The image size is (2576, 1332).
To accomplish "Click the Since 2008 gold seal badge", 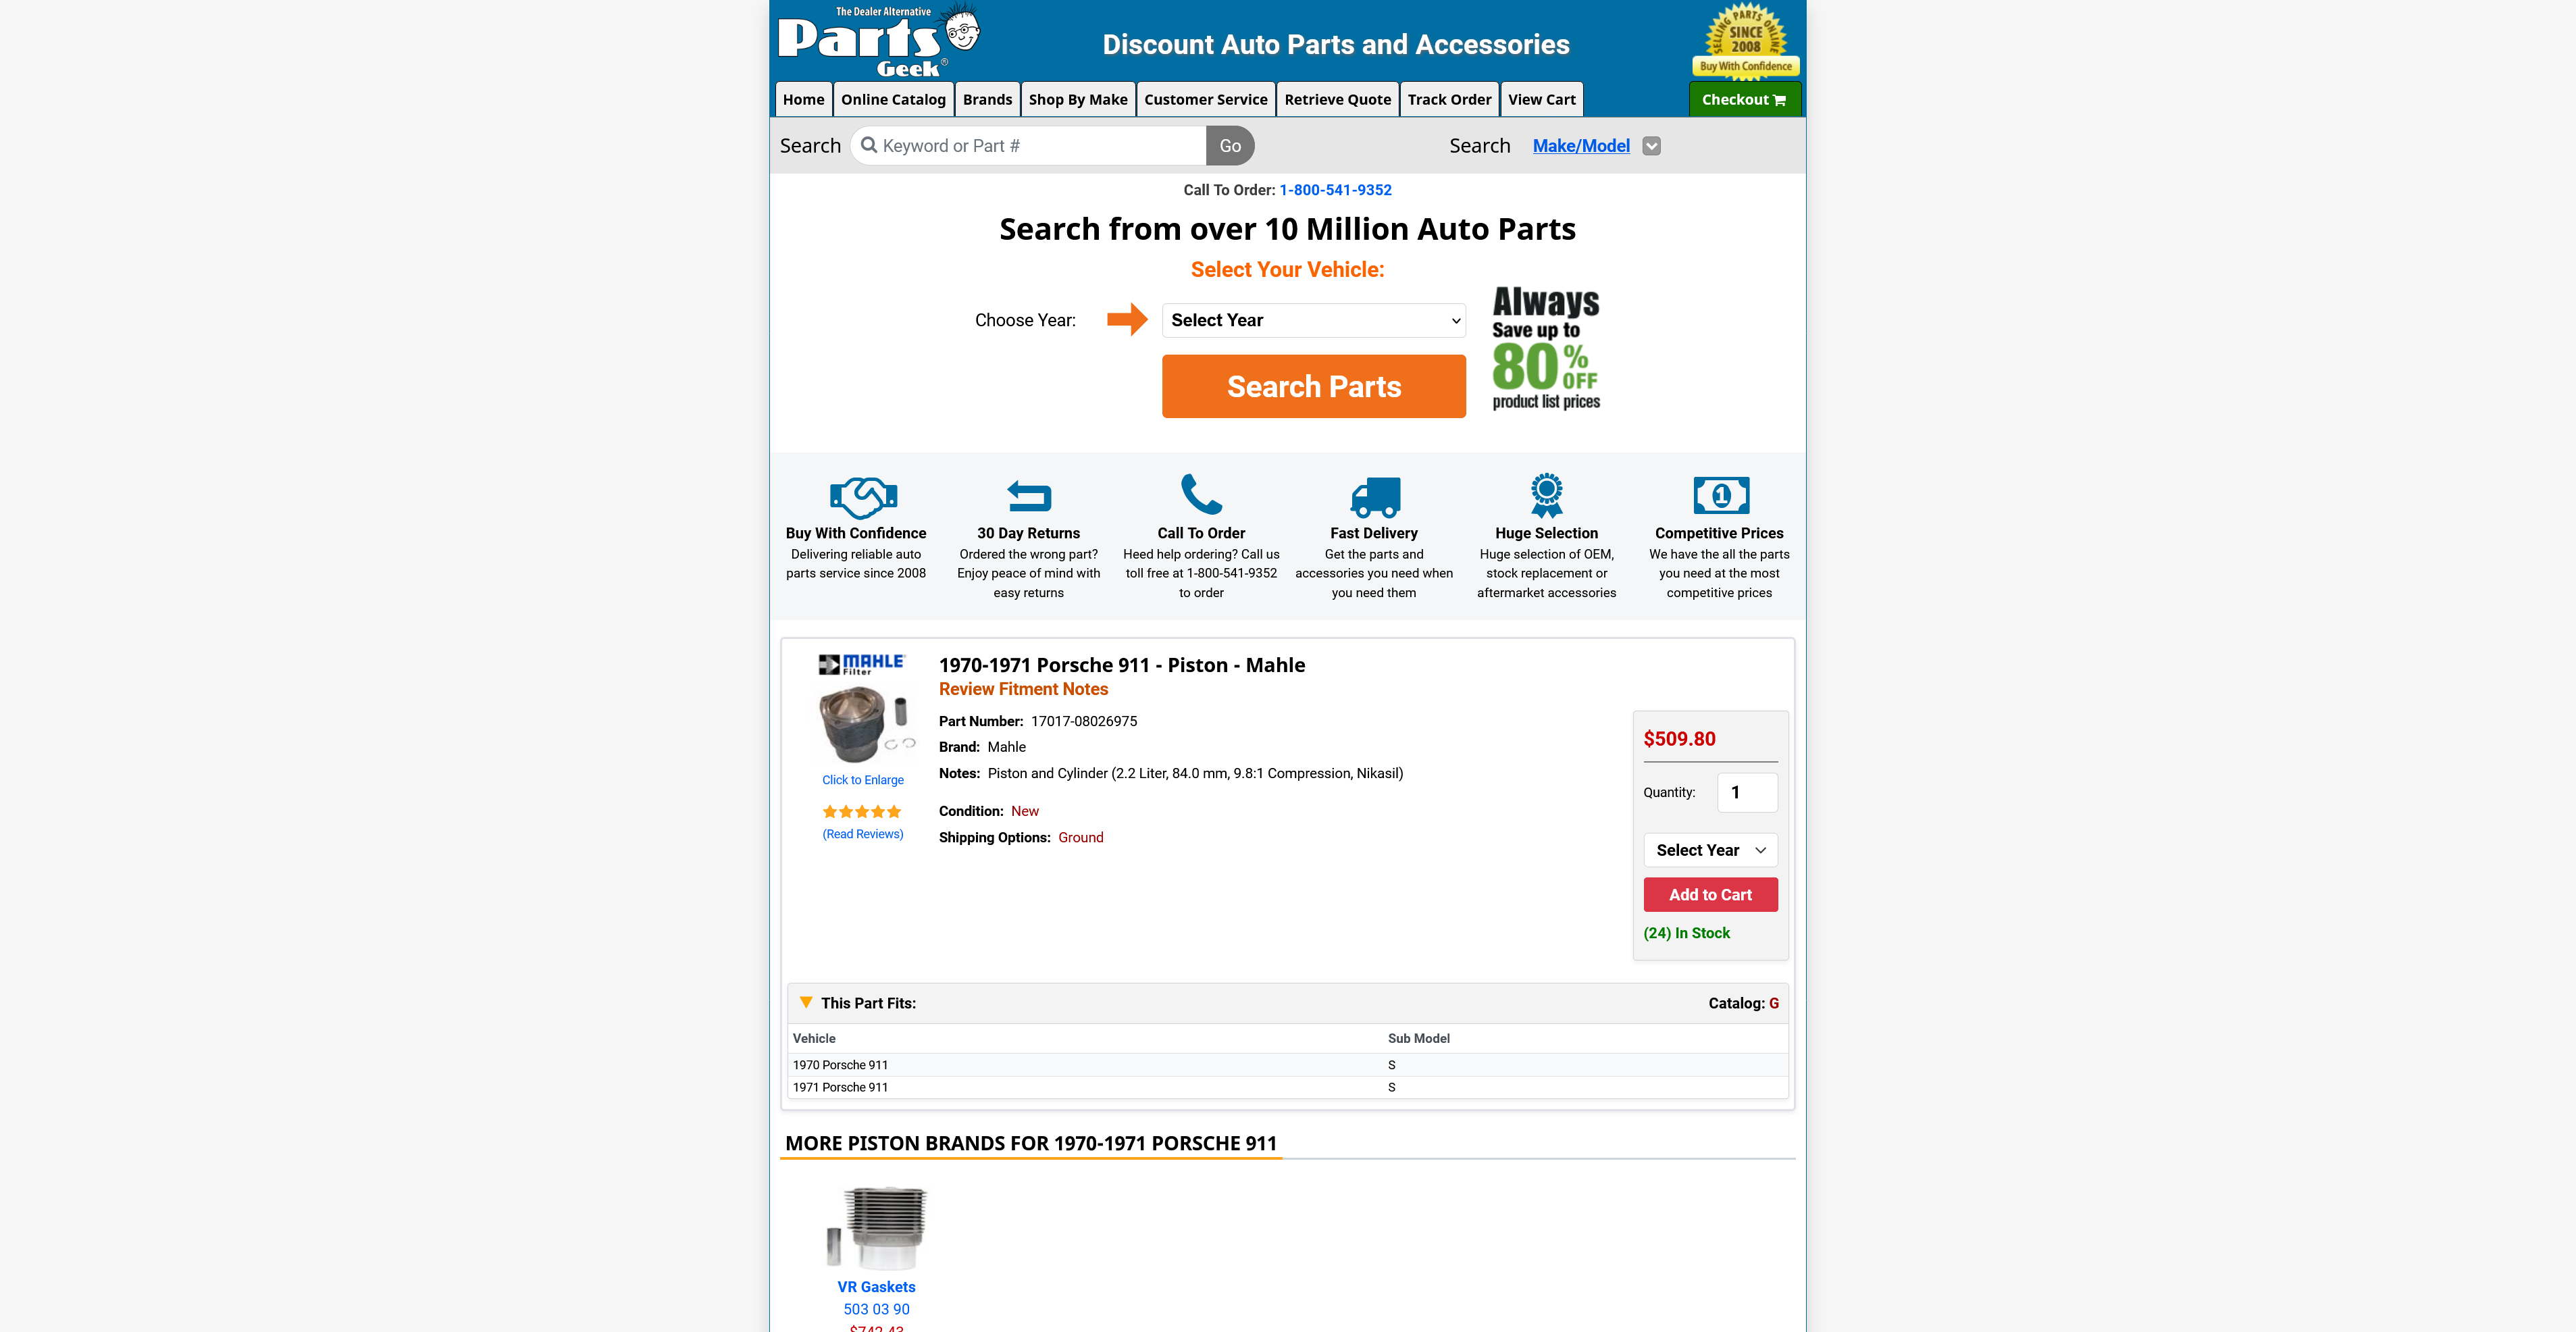I will click(1745, 41).
